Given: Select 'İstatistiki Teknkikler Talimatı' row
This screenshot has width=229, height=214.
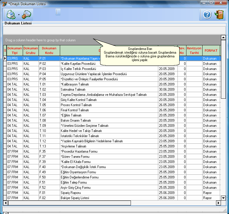Looking at the screenshot, I should point(112,136).
